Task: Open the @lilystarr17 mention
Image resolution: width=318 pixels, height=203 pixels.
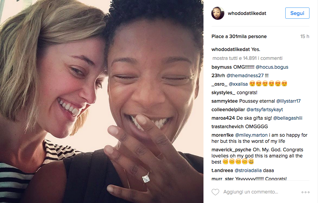Action: (x=288, y=101)
